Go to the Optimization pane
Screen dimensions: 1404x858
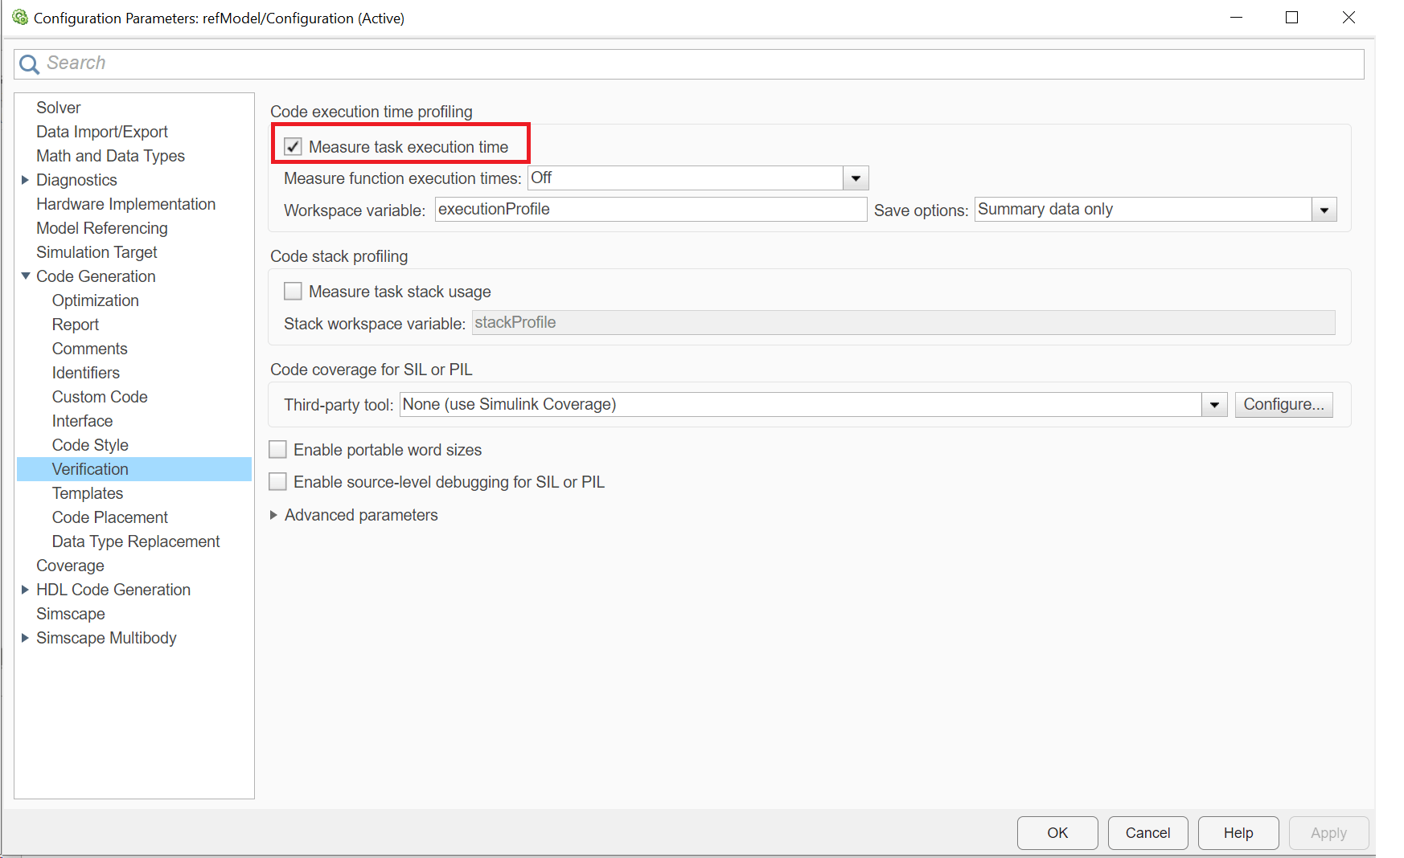click(96, 300)
